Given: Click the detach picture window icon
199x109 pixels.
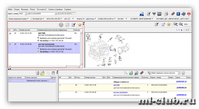Looking at the screenshot, I should (x=163, y=24).
